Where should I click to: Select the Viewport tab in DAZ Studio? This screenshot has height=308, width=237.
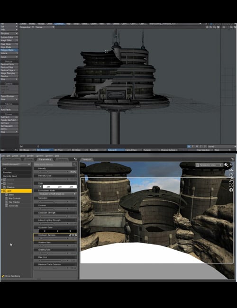pos(87,159)
